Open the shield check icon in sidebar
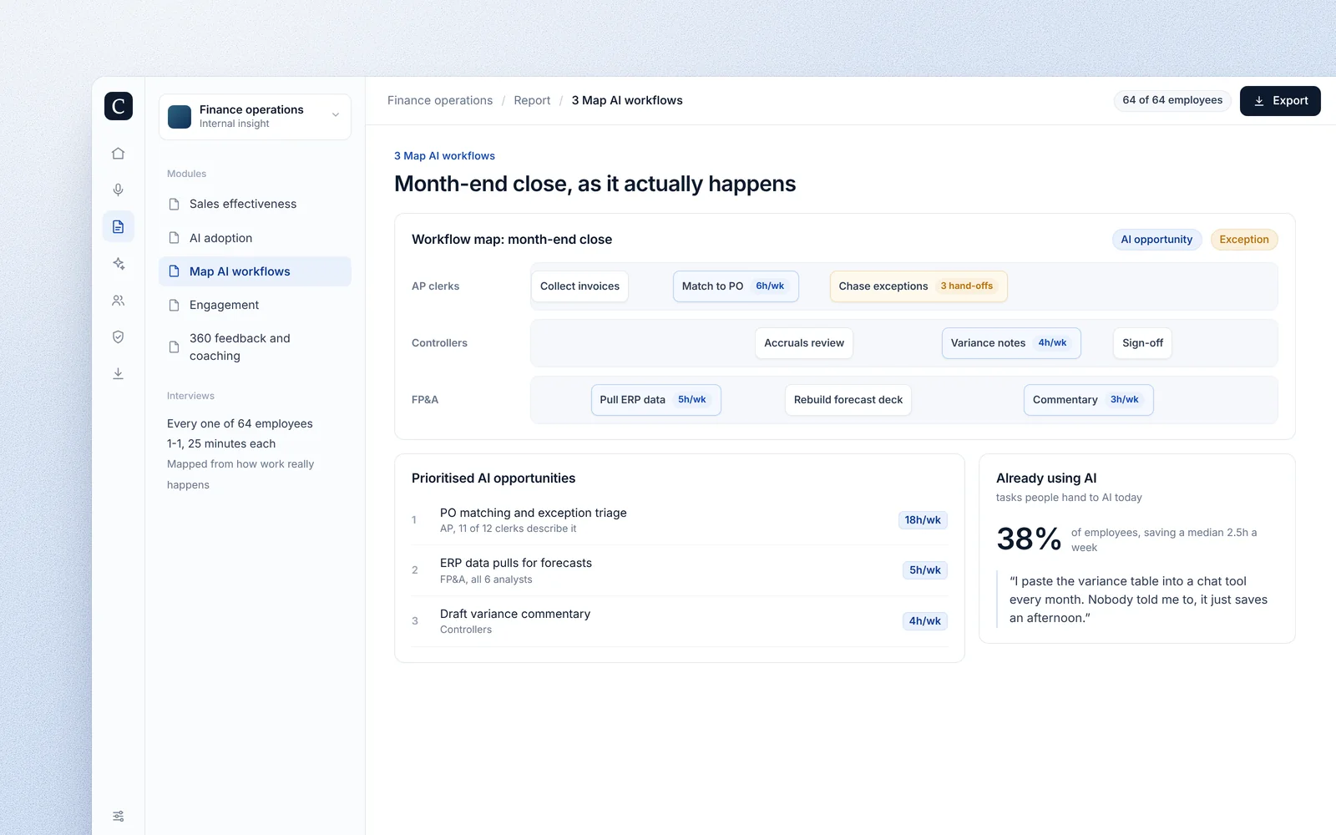Image resolution: width=1336 pixels, height=835 pixels. (x=119, y=337)
